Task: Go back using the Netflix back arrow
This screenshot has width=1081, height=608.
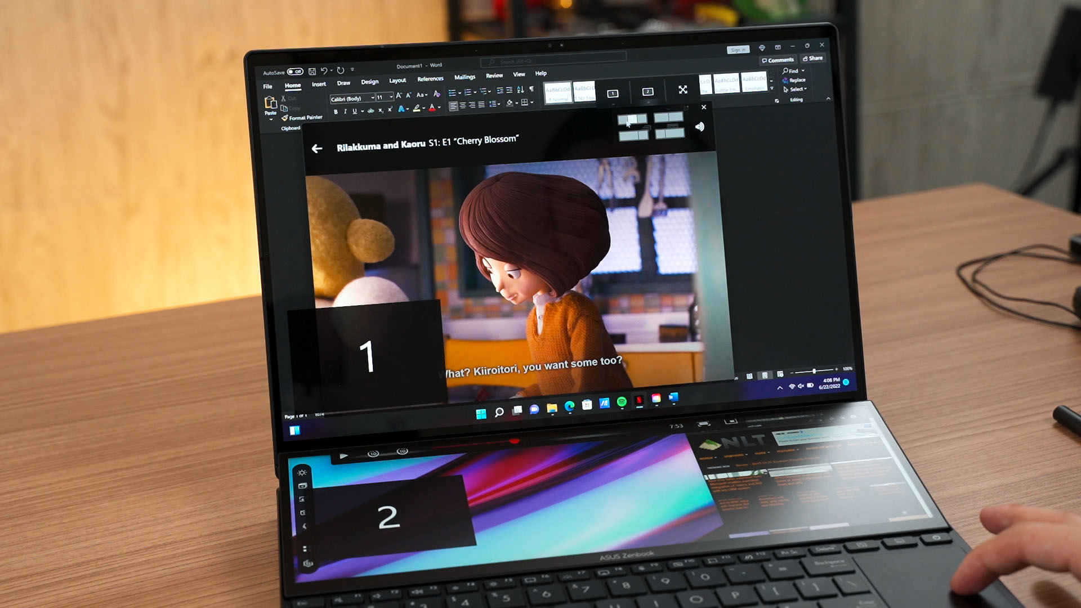Action: click(x=317, y=149)
